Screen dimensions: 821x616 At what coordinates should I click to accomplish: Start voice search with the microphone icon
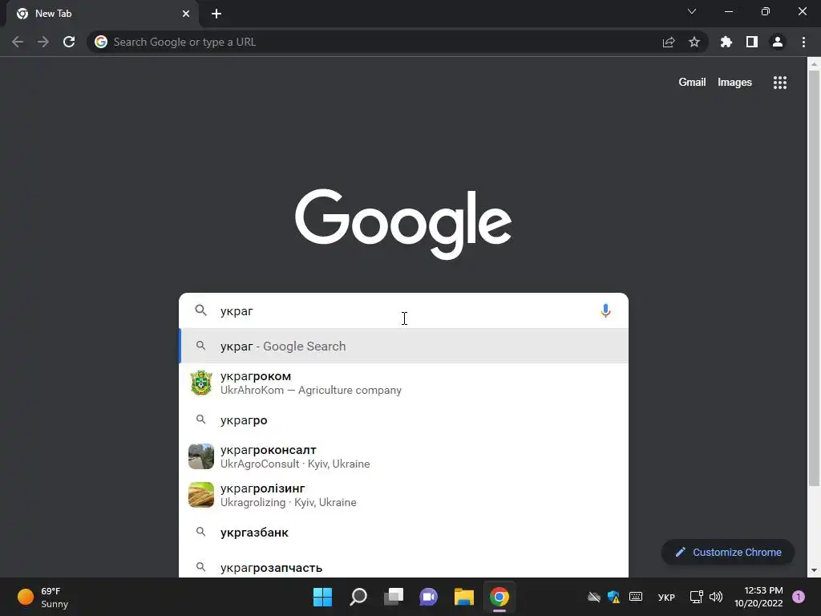coord(606,310)
